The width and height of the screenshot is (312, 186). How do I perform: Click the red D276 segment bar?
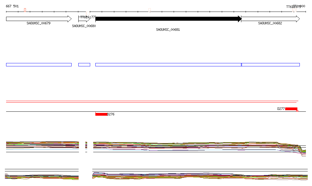click(101, 114)
